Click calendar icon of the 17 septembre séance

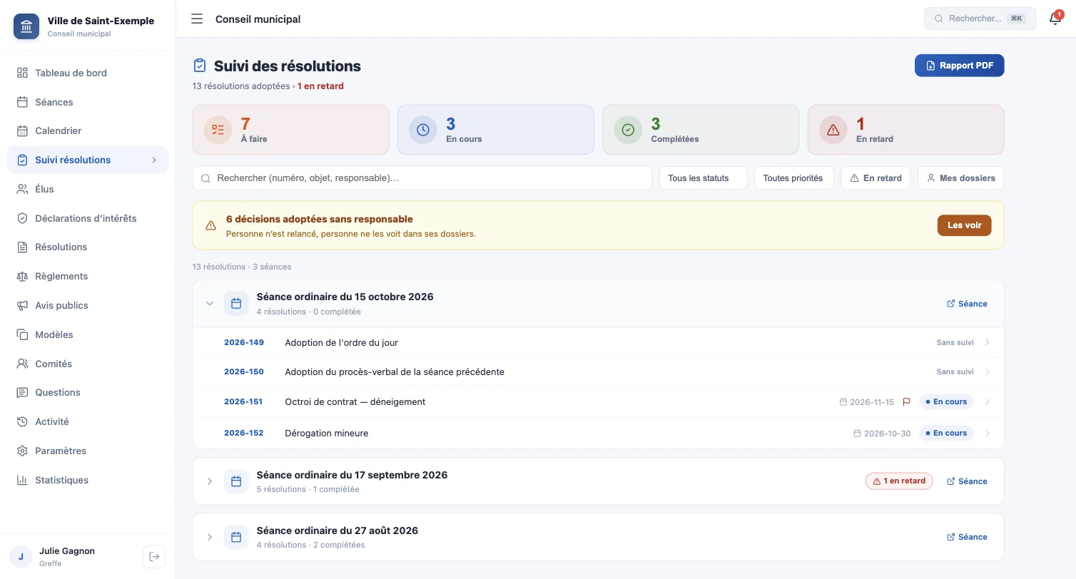[x=236, y=481]
